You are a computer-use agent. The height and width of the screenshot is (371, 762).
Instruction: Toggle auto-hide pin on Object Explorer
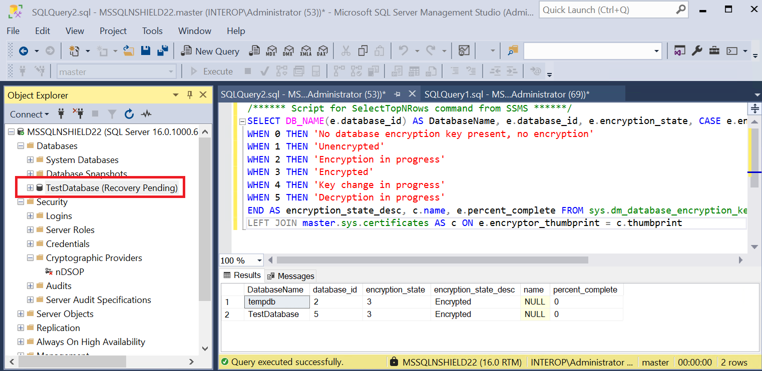pos(190,95)
